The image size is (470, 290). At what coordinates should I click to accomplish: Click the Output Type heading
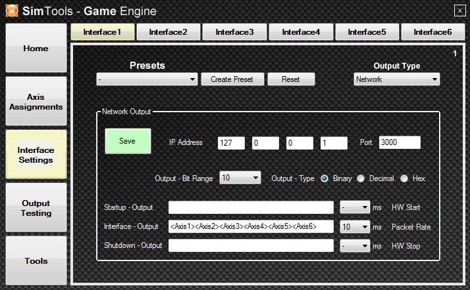(396, 66)
